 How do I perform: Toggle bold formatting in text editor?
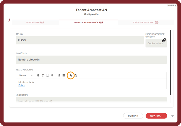38,75
